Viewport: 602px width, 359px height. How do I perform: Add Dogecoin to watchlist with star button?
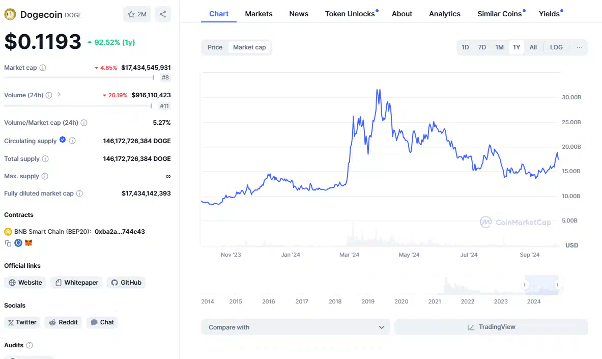click(137, 14)
